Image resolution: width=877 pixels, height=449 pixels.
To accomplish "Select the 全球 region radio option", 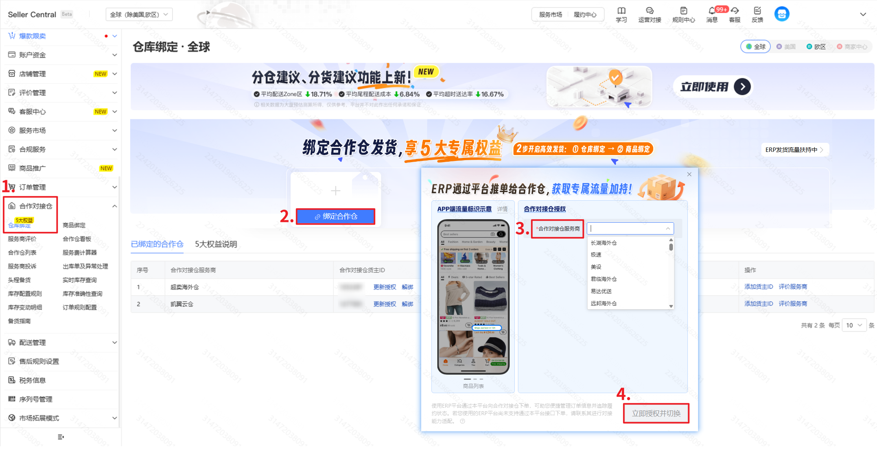I will [x=755, y=47].
